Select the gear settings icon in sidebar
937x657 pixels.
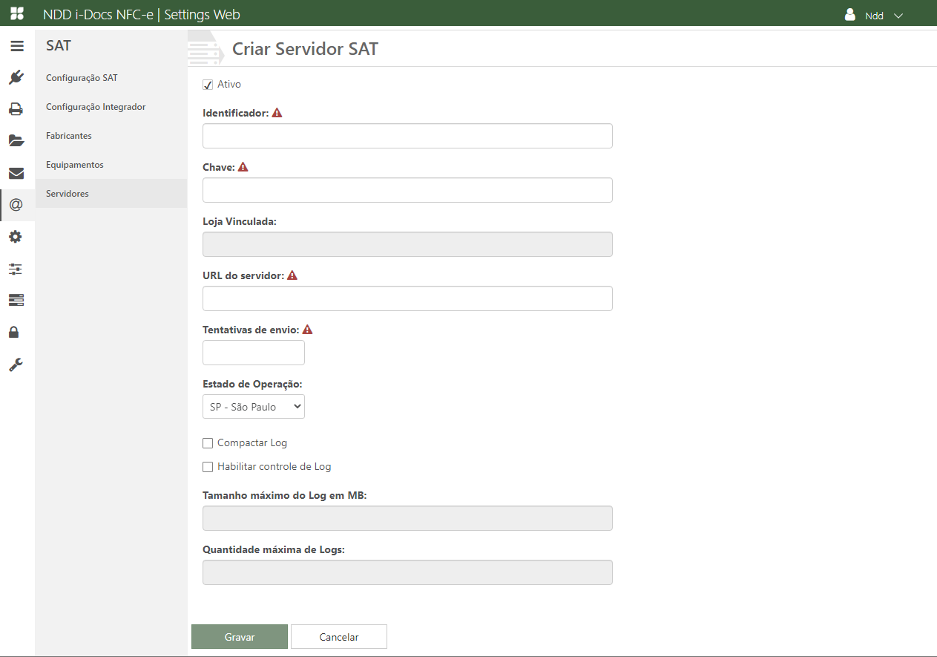point(16,237)
